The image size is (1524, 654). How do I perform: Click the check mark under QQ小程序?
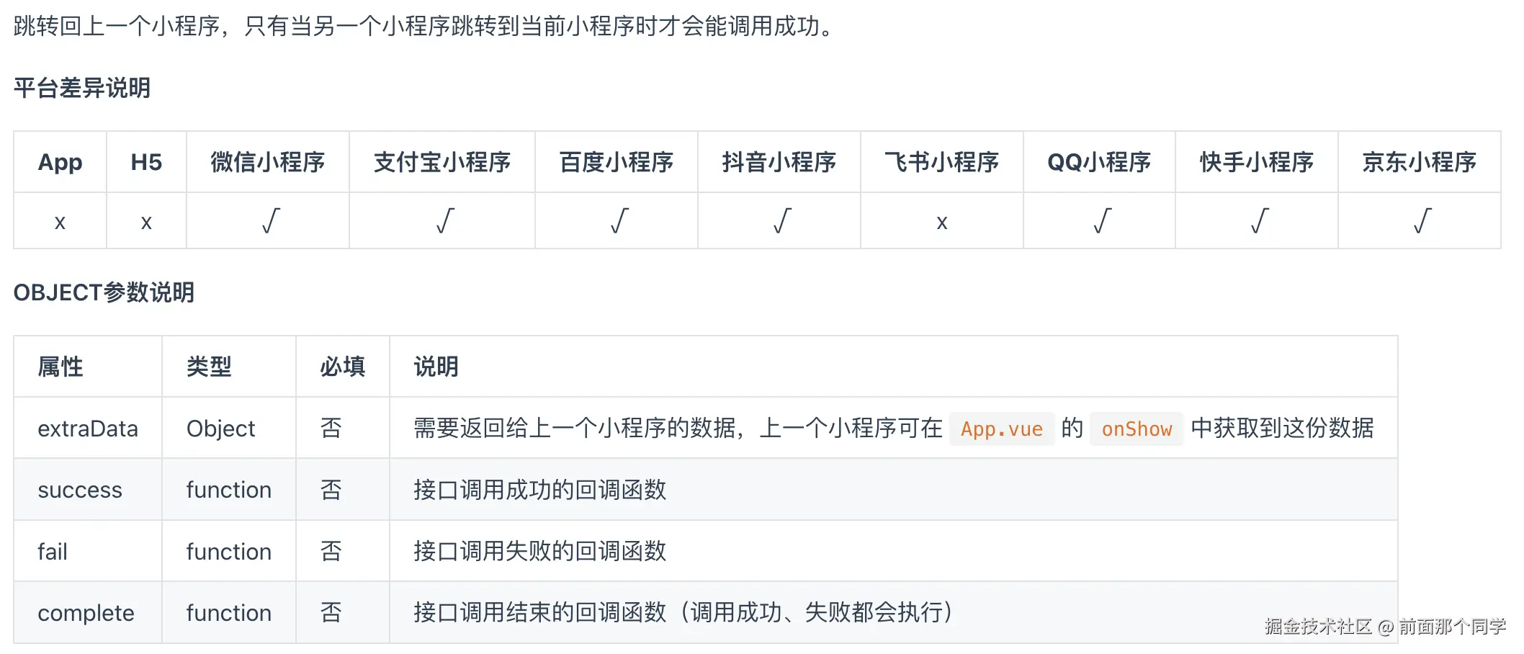(x=1101, y=221)
